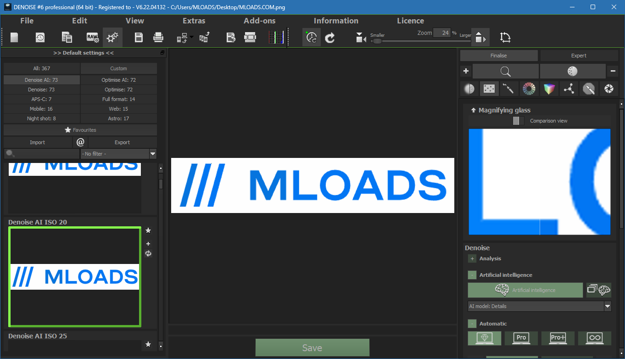Open the Licence menu
The height and width of the screenshot is (359, 625).
pos(410,21)
